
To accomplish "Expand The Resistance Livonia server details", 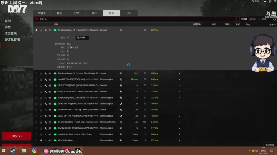I will click(179, 73).
